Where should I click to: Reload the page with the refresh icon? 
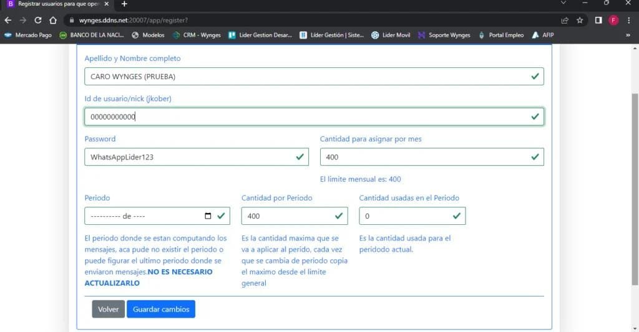click(38, 20)
